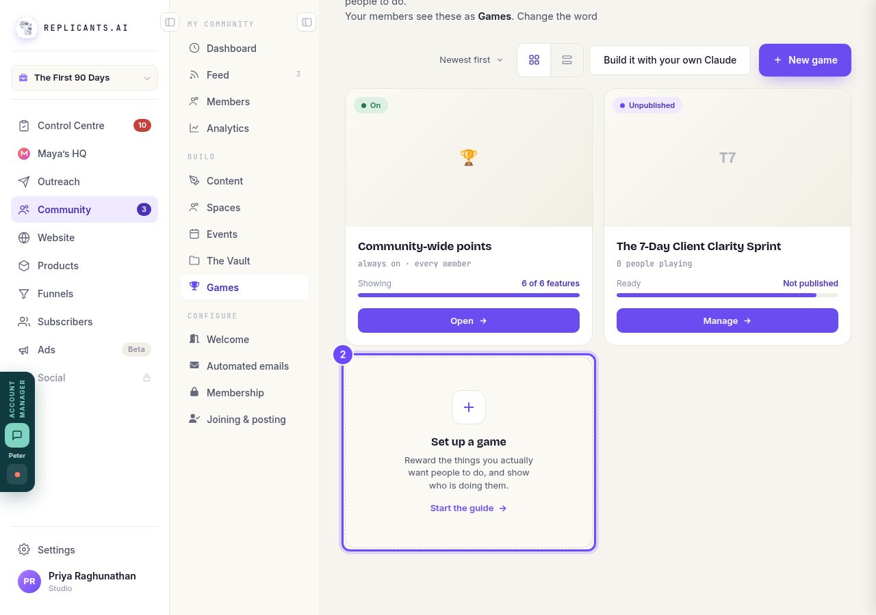
Task: Open Dashboard in My Community menu
Action: pyautogui.click(x=244, y=49)
